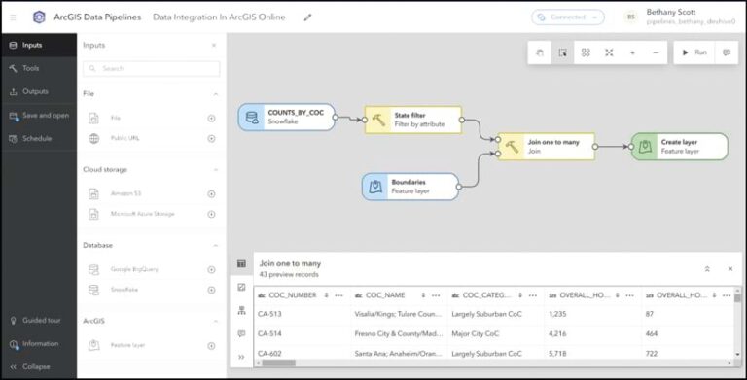Viewport: 747px width, 380px height.
Task: Open the Connected status dropdown
Action: tap(568, 17)
